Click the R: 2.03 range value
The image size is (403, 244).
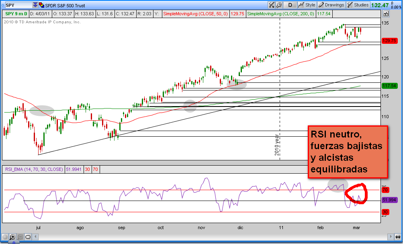point(144,14)
